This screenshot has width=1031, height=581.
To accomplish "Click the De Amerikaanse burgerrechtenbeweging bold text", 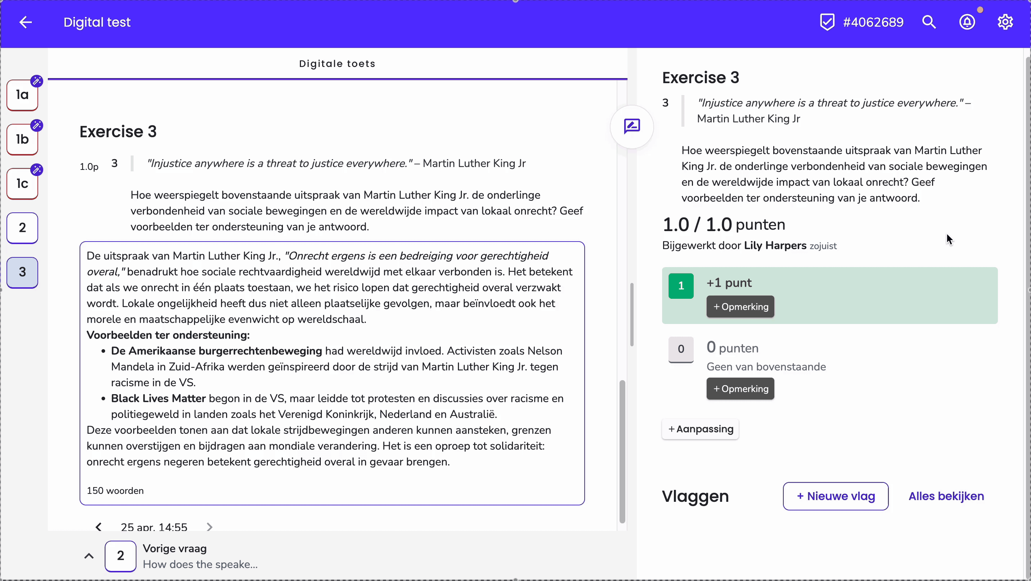I will pyautogui.click(x=216, y=351).
